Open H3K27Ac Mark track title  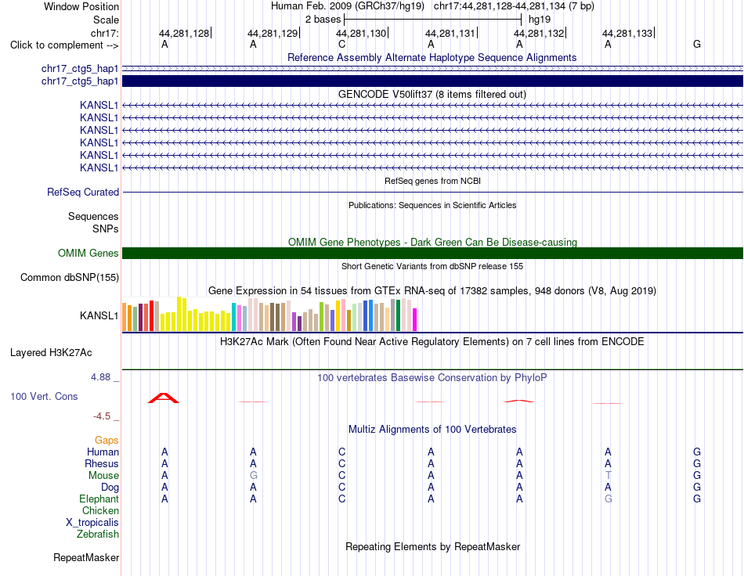click(x=432, y=342)
